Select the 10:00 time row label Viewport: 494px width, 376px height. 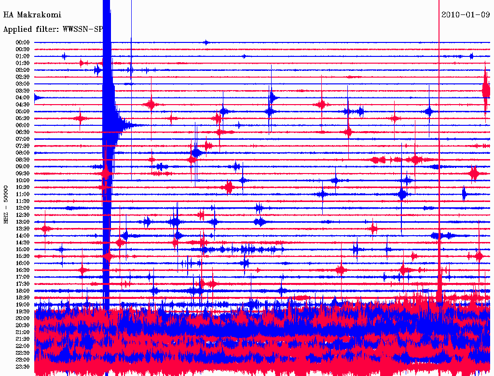tap(23, 180)
